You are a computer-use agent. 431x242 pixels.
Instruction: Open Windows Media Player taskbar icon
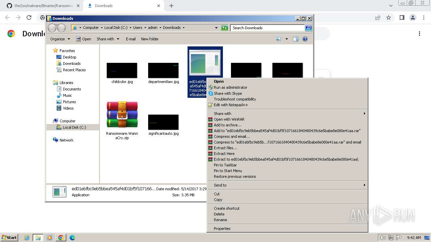point(49,238)
